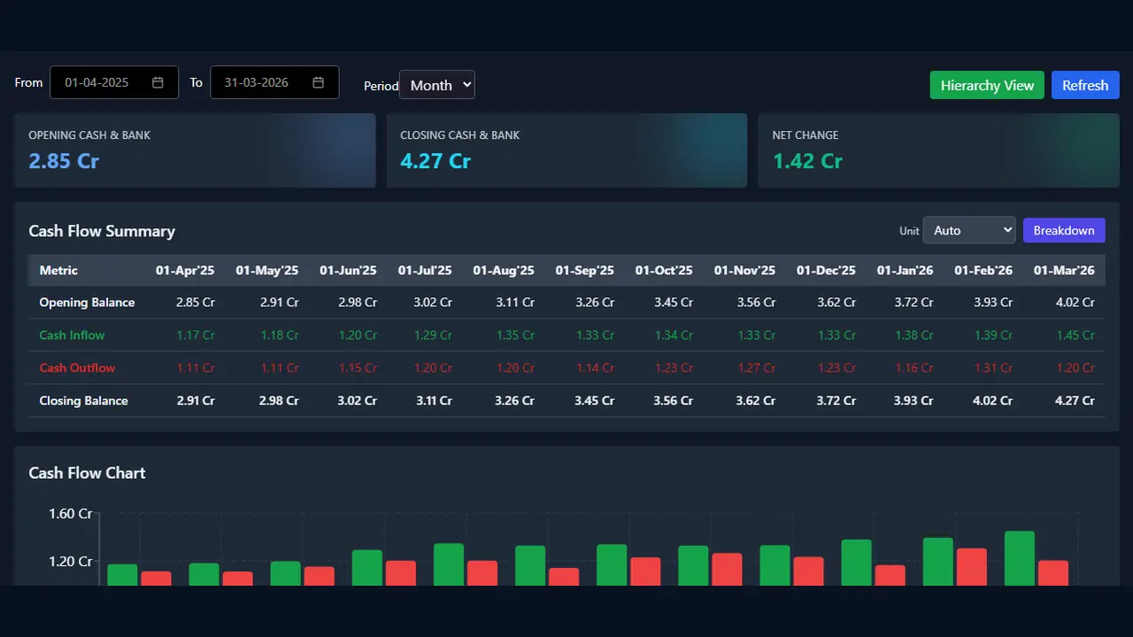This screenshot has height=637, width=1133.
Task: Click the Refresh button
Action: [x=1085, y=85]
